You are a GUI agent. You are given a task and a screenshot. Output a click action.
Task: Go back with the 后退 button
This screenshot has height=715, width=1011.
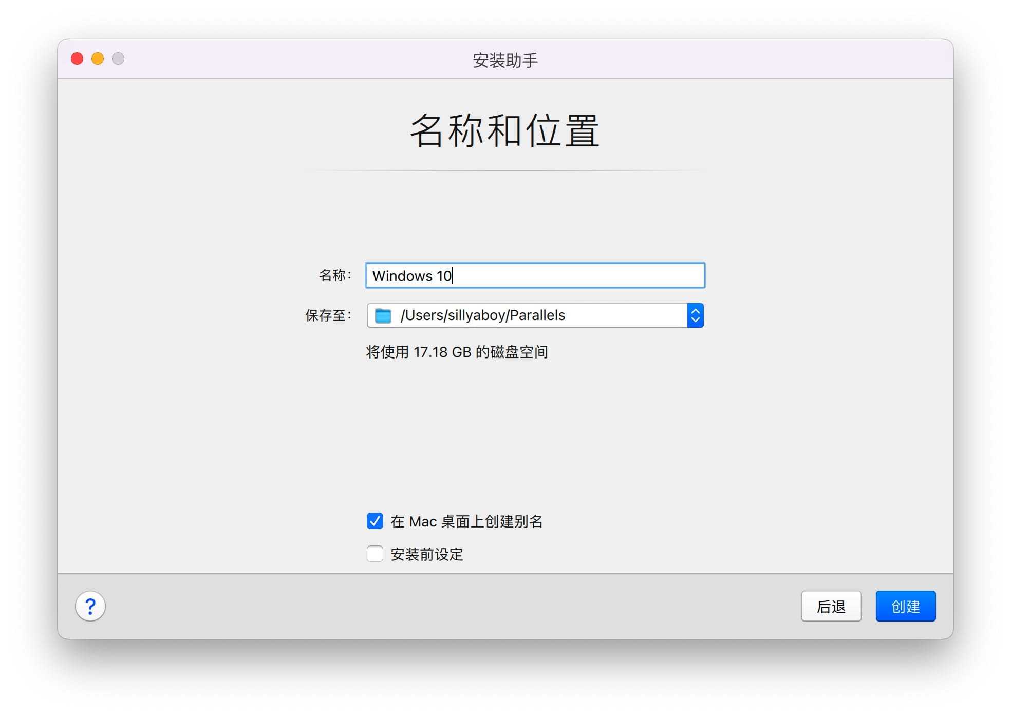tap(831, 607)
